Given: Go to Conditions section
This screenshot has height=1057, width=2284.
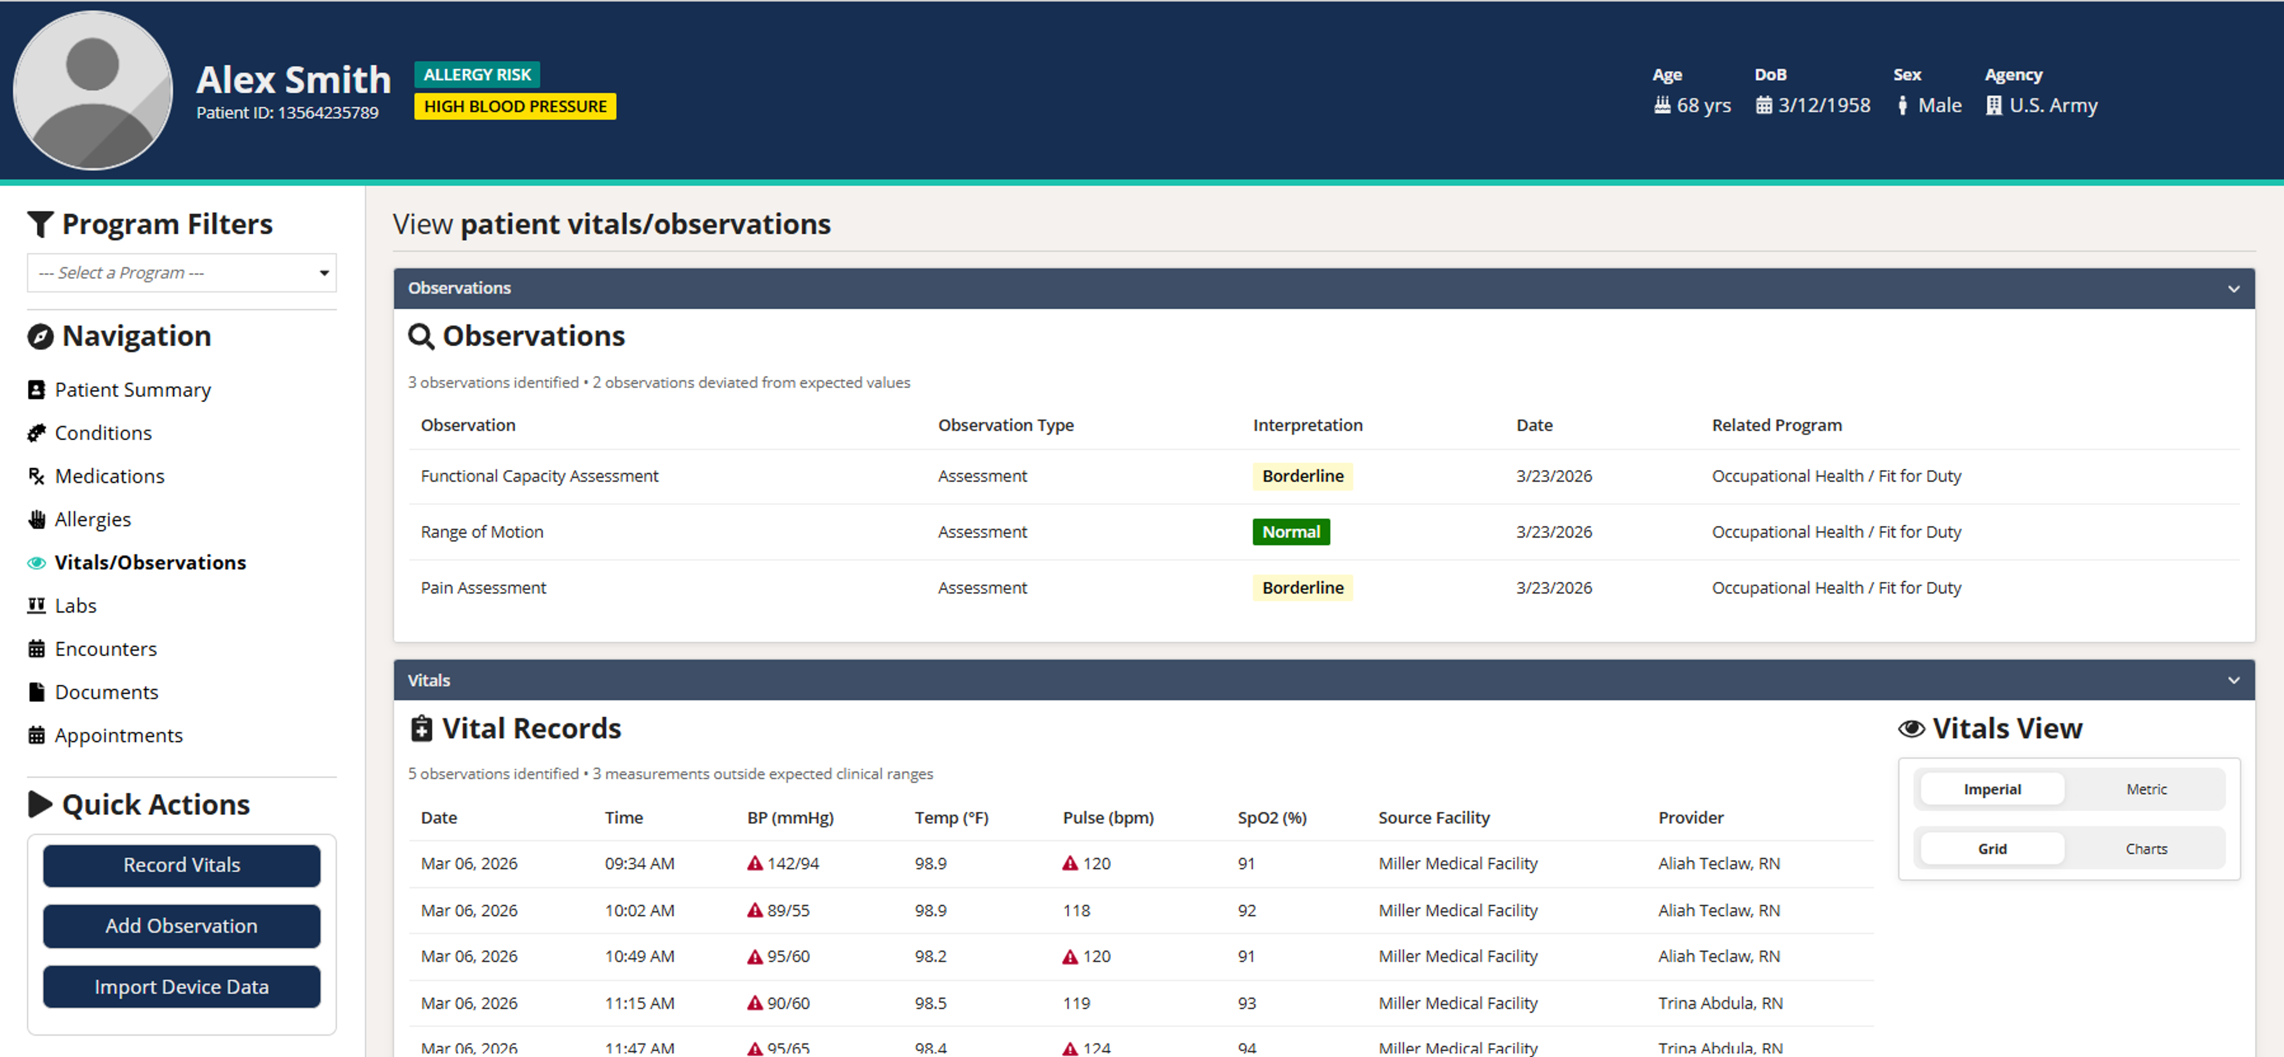Looking at the screenshot, I should (x=103, y=434).
